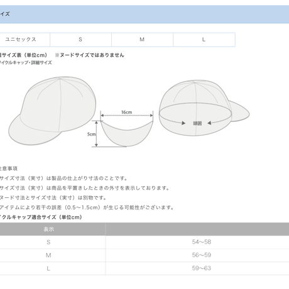Click the 0.5〜1.5cm tolerance note line
Screen dimensions: 289x289
(87, 207)
